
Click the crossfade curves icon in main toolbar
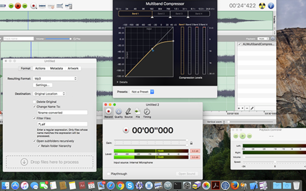point(60,6)
